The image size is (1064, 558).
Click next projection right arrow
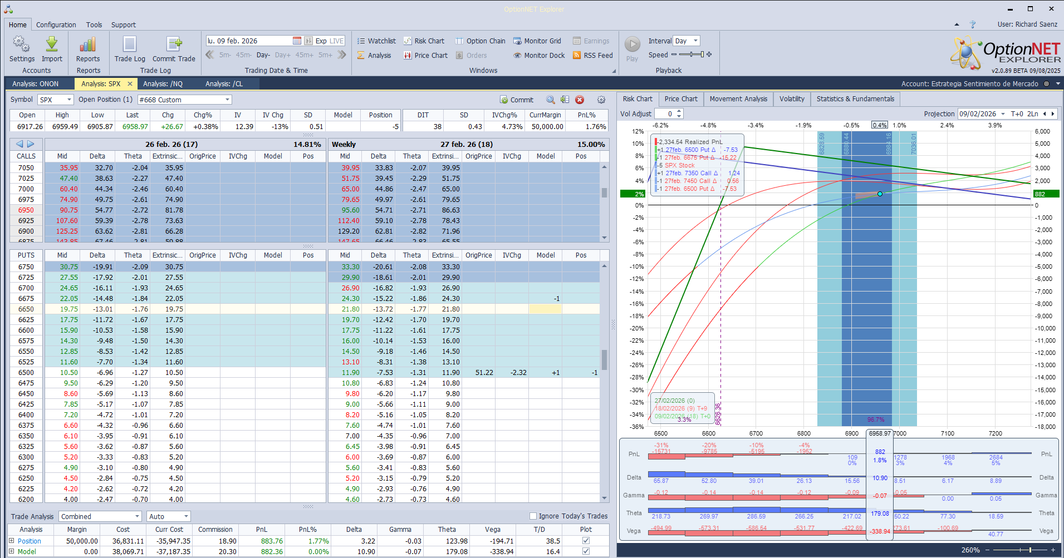coord(1053,113)
